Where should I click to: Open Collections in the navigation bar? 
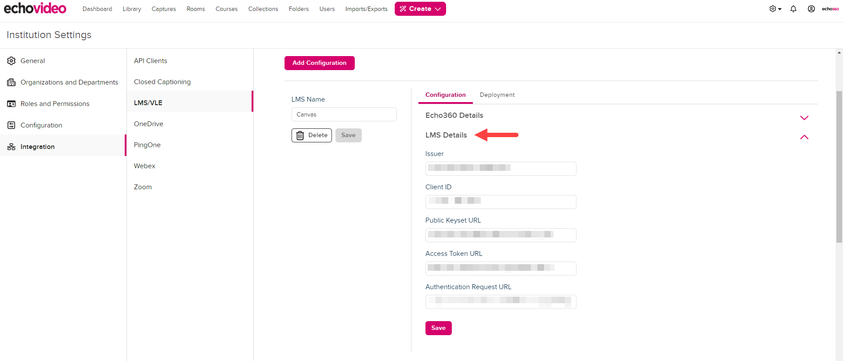tap(263, 9)
